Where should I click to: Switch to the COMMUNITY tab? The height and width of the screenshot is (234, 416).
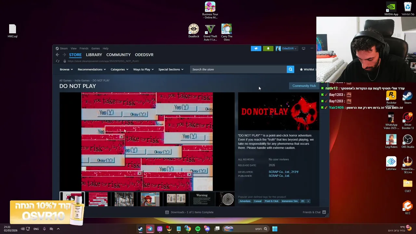[x=118, y=55]
